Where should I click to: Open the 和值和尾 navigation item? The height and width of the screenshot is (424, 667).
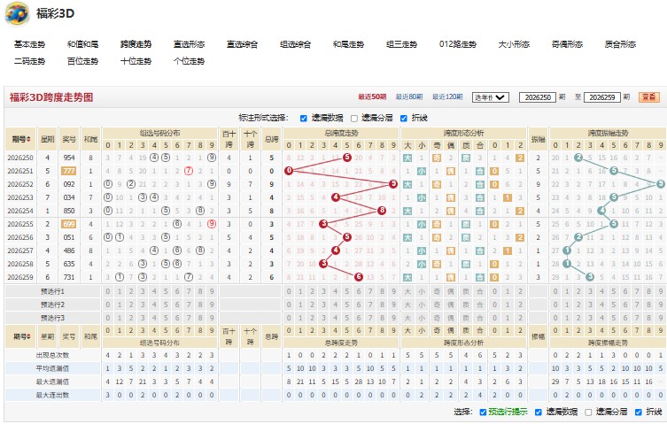click(82, 44)
